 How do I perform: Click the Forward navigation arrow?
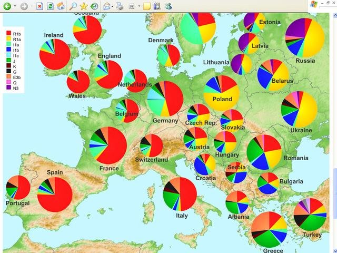click(x=24, y=6)
